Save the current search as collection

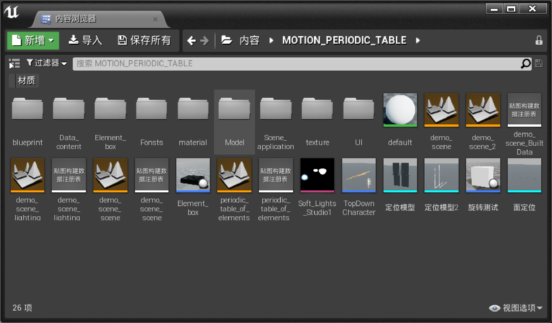pyautogui.click(x=539, y=63)
